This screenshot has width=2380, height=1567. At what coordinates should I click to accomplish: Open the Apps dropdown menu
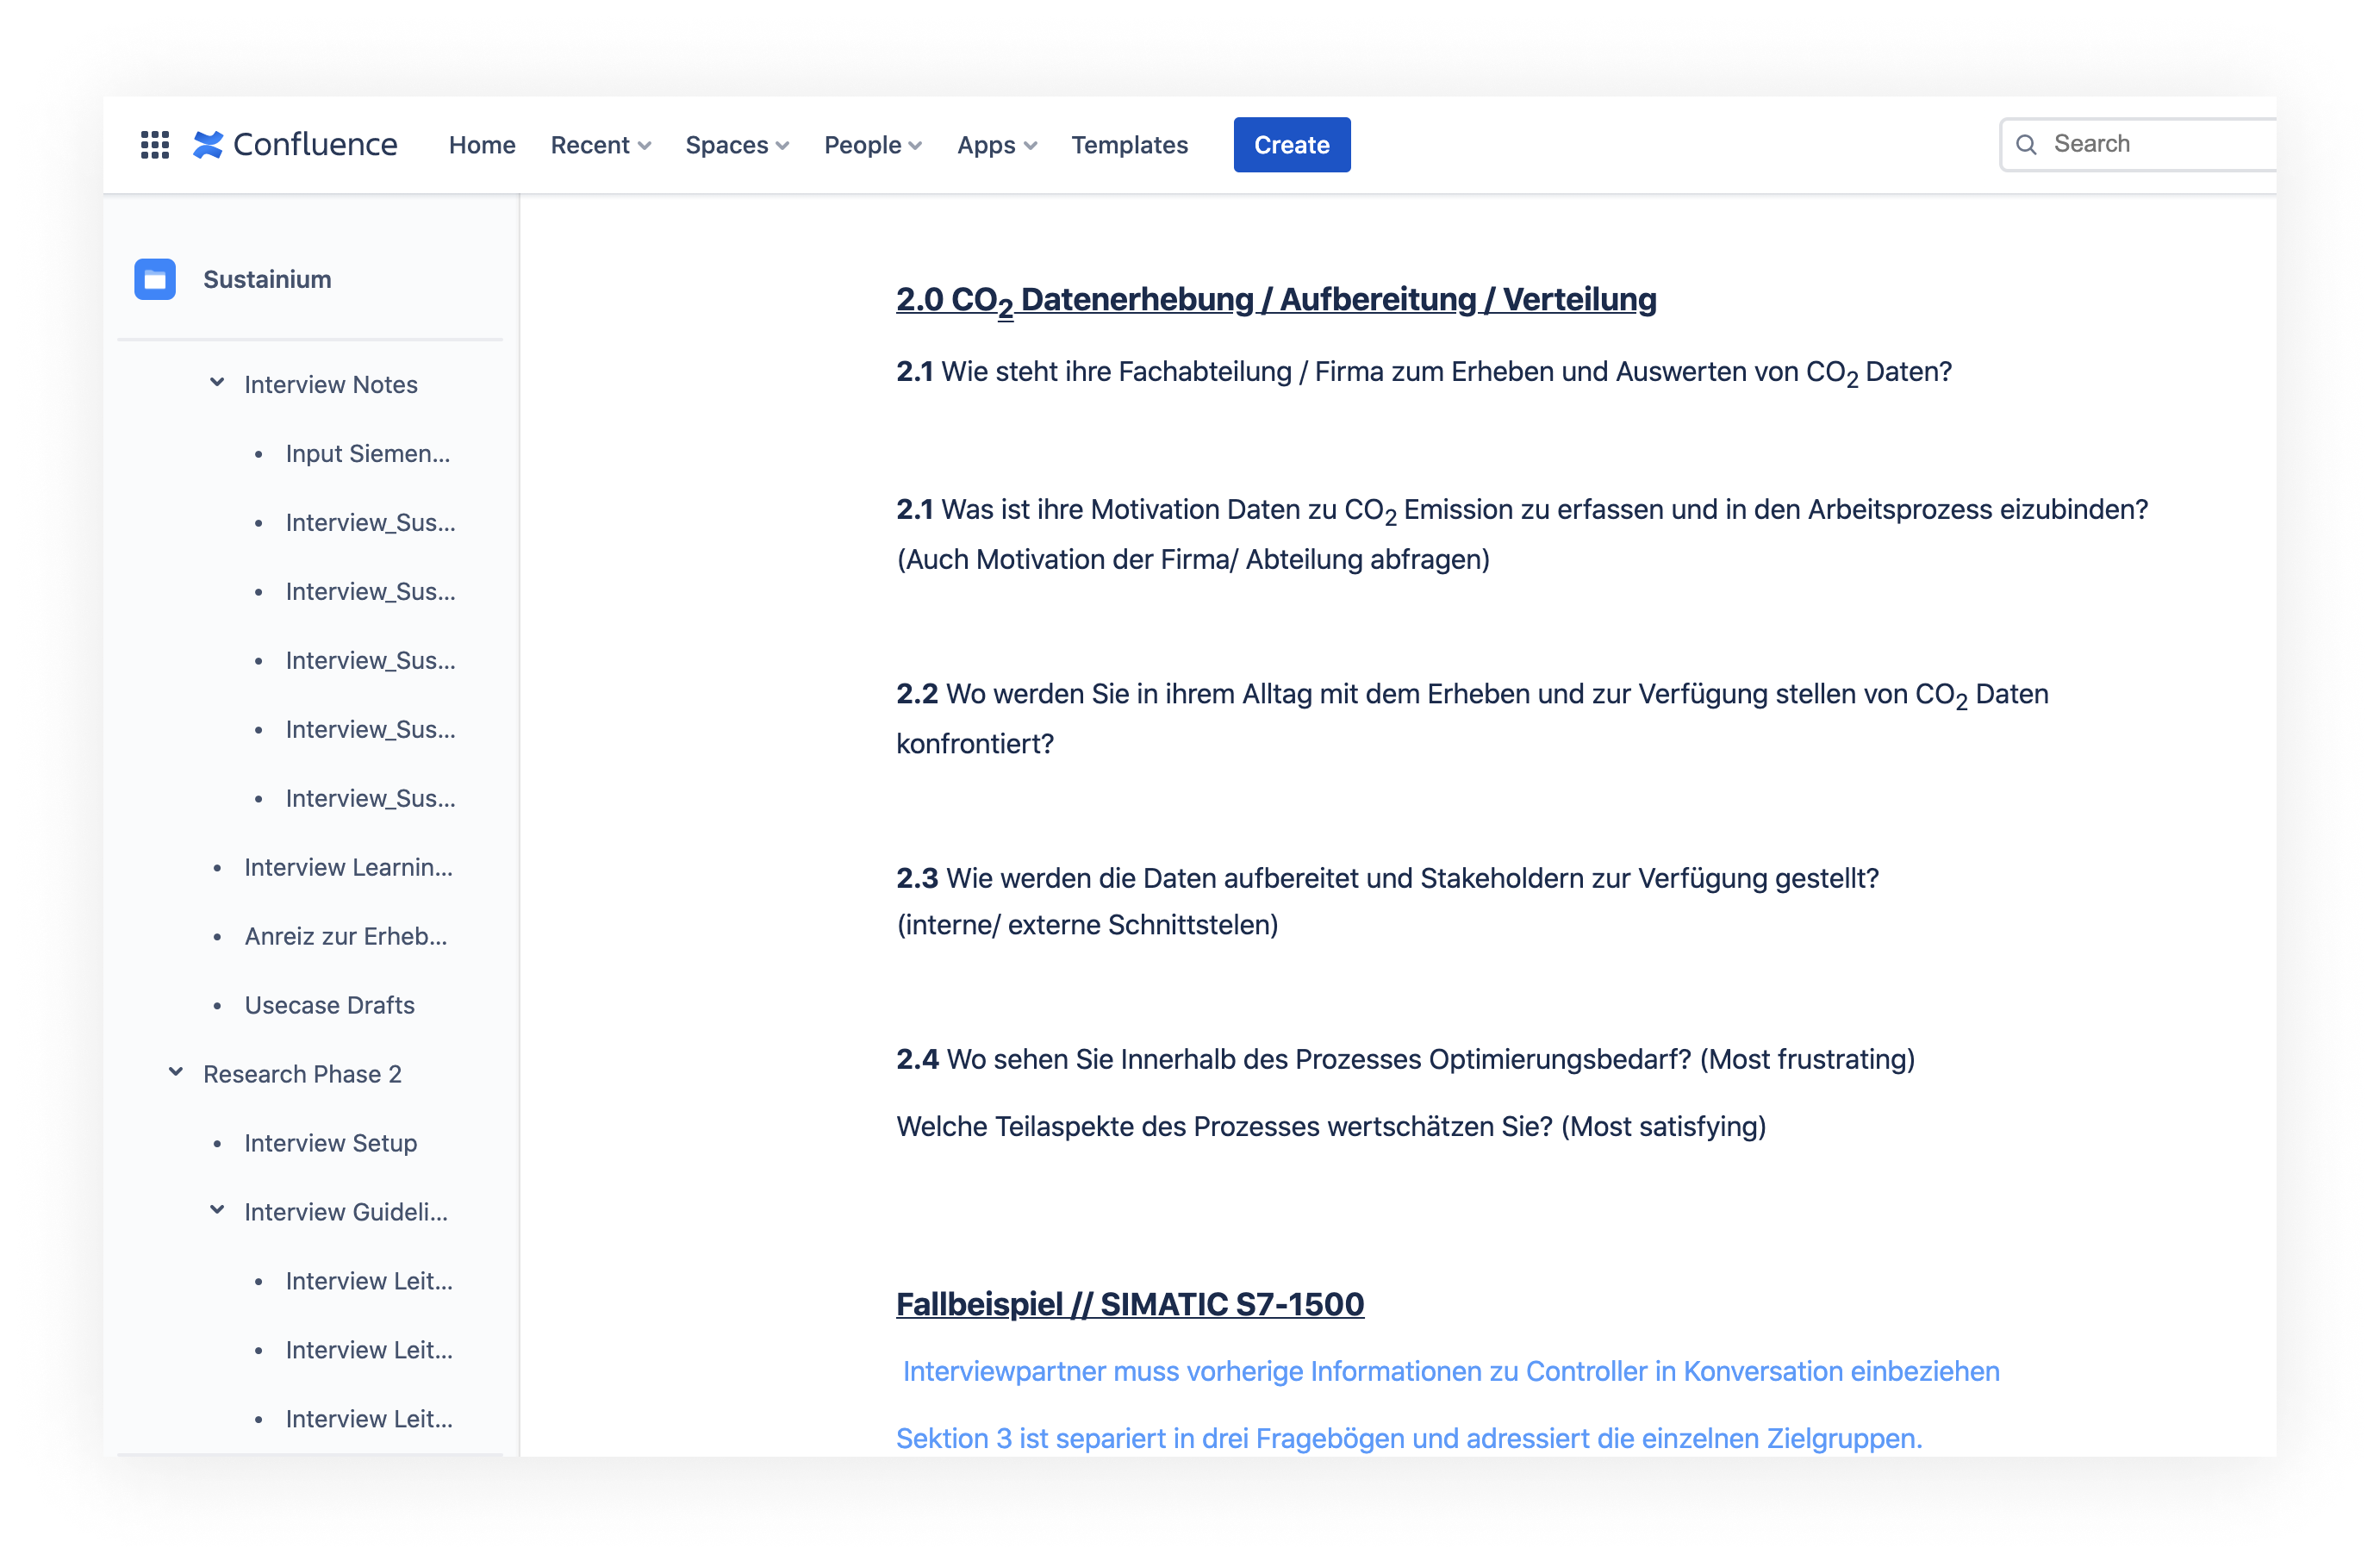(x=996, y=145)
